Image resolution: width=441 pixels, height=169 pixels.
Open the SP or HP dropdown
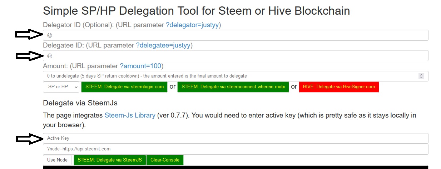coord(61,87)
